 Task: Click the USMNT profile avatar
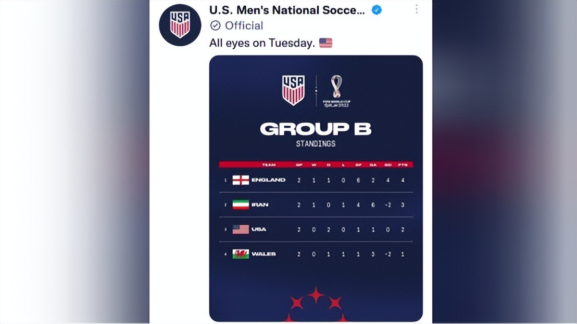pyautogui.click(x=180, y=25)
